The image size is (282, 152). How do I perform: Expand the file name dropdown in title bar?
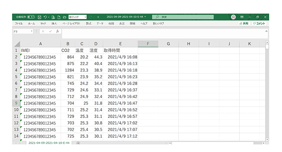(145, 17)
